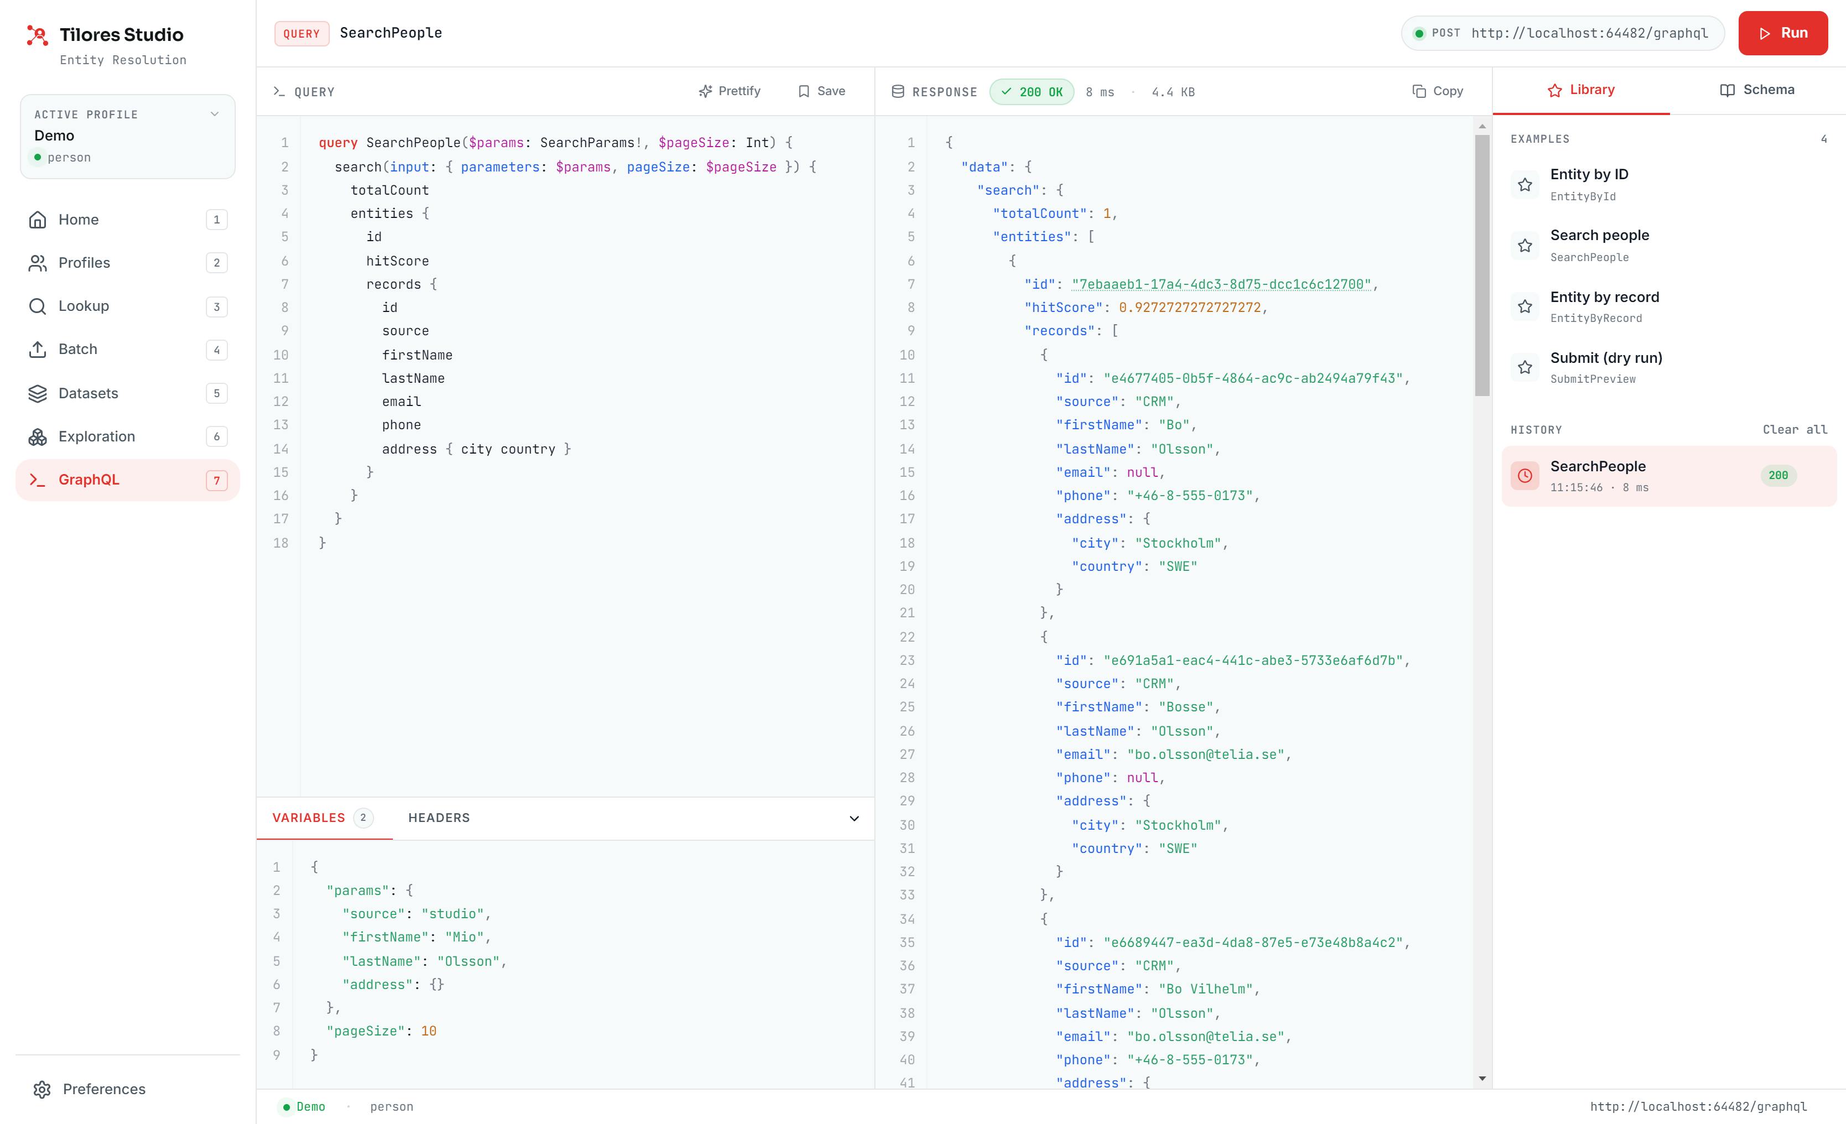The height and width of the screenshot is (1124, 1846).
Task: Open the Datasets section
Action: pos(127,393)
